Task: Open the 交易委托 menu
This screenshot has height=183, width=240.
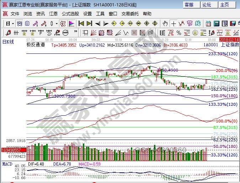Action: click(130, 14)
